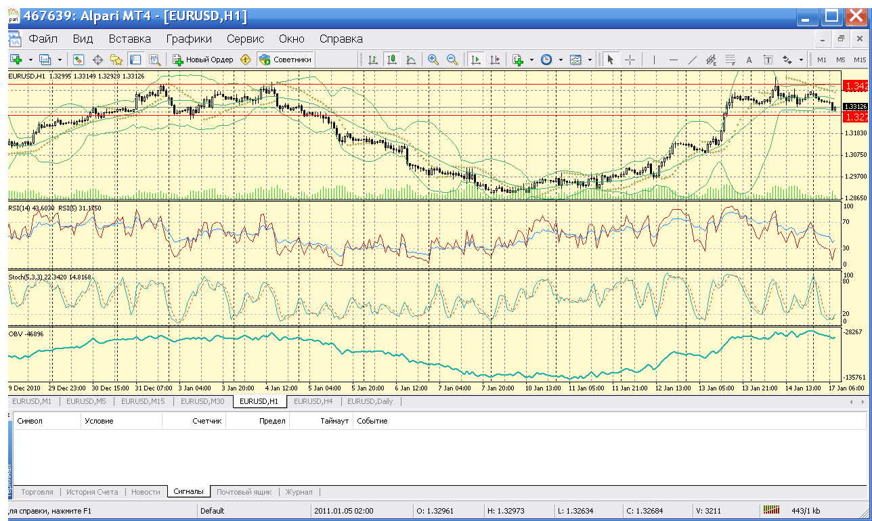Select text A tool
The width and height of the screenshot is (872, 521).
coord(749,60)
